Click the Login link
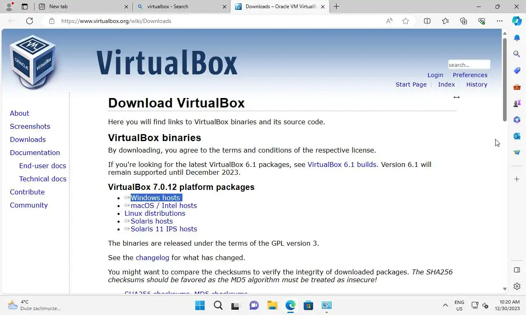The height and width of the screenshot is (315, 526). pyautogui.click(x=435, y=75)
